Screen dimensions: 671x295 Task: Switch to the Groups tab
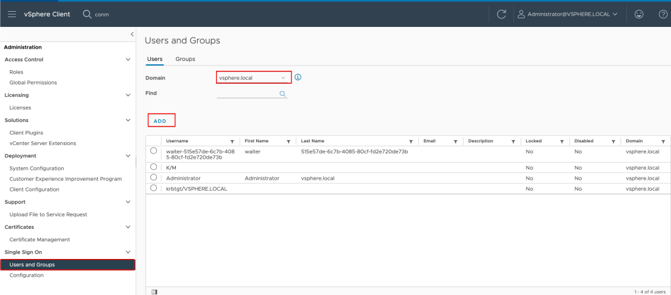185,59
